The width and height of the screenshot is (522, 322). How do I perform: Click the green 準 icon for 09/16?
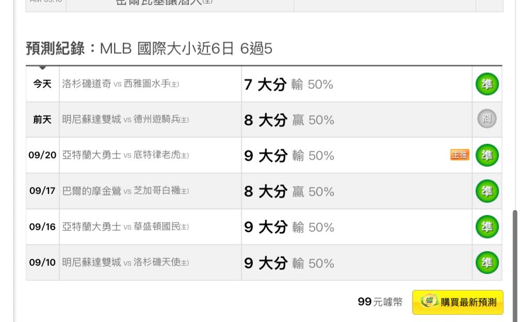[x=487, y=227]
